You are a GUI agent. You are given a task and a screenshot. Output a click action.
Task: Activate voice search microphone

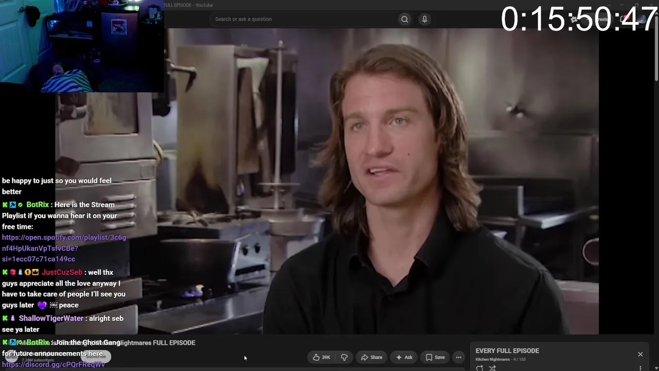click(424, 19)
